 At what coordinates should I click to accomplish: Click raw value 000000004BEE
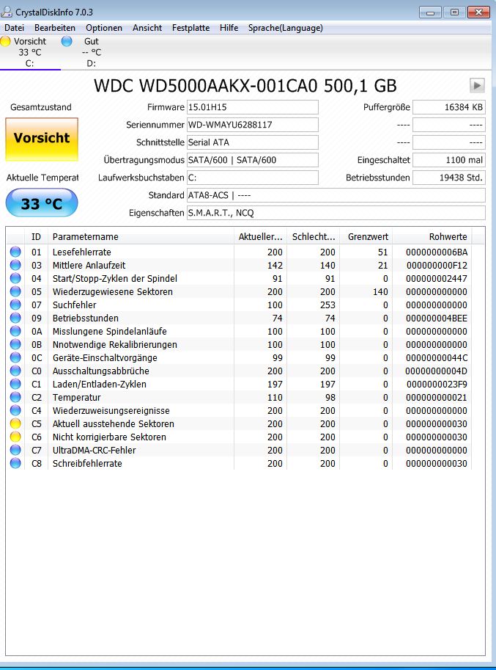click(x=437, y=318)
